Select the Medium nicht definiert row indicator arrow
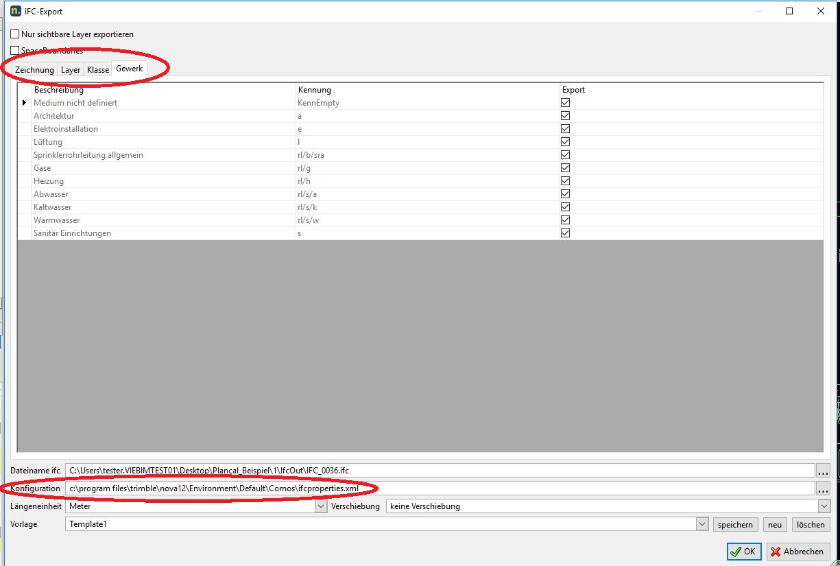The image size is (840, 566). tap(25, 103)
